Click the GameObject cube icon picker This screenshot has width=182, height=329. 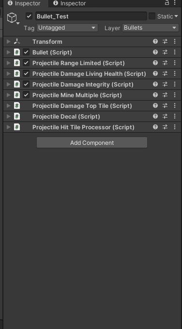(x=13, y=18)
